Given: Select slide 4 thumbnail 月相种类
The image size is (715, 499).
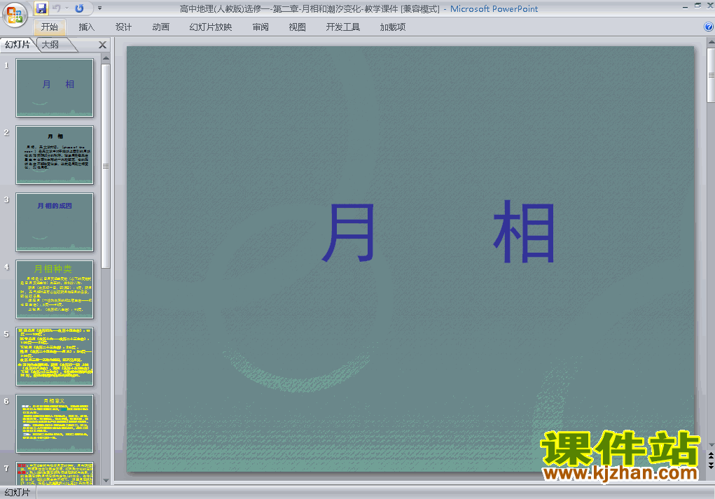Looking at the screenshot, I should point(55,289).
